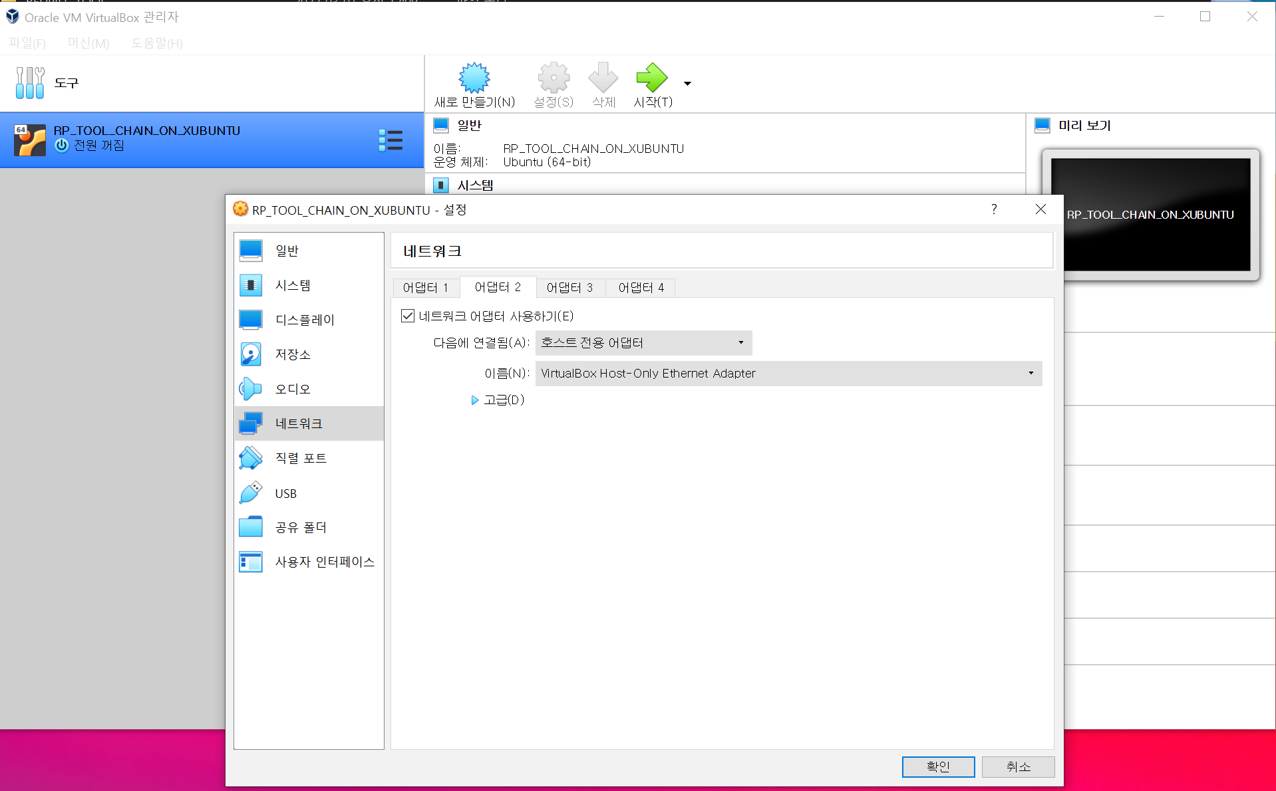Click the 시스템 section icon in details pane
The image size is (1276, 791).
pos(441,185)
